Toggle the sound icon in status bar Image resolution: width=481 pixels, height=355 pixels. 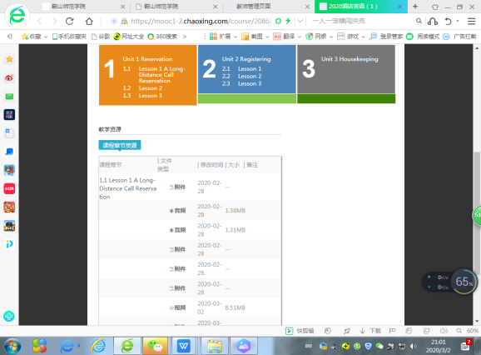click(444, 331)
